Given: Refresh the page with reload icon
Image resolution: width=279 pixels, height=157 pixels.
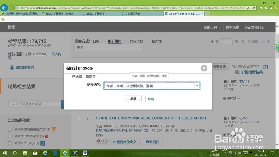Looking at the screenshot, I should coord(254,8).
